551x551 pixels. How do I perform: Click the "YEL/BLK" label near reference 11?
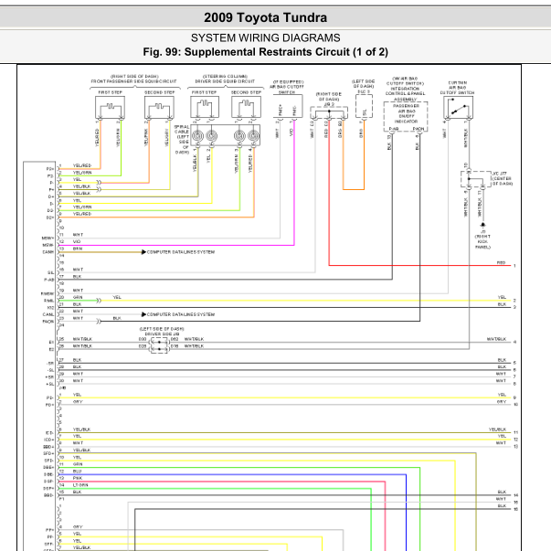coord(497,429)
